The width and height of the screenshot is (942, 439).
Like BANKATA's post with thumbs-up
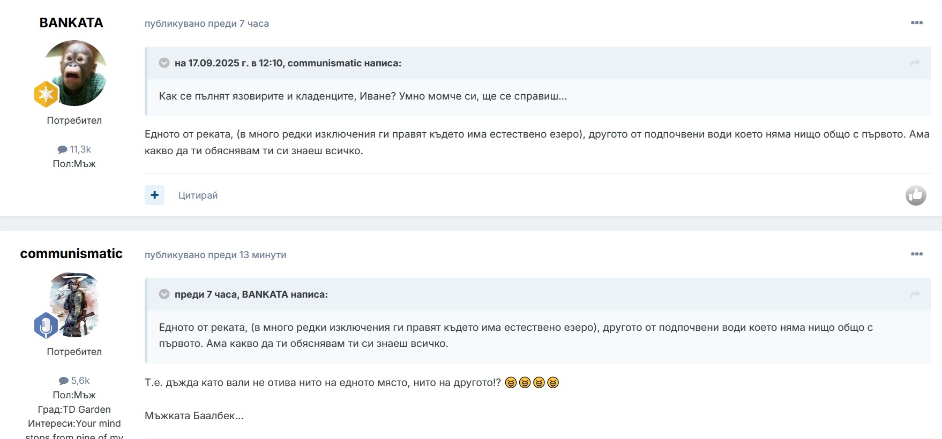coord(916,195)
